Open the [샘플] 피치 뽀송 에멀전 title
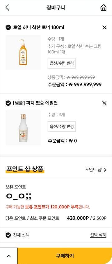Screen dimensions: 112x264 [x=35, y=103]
